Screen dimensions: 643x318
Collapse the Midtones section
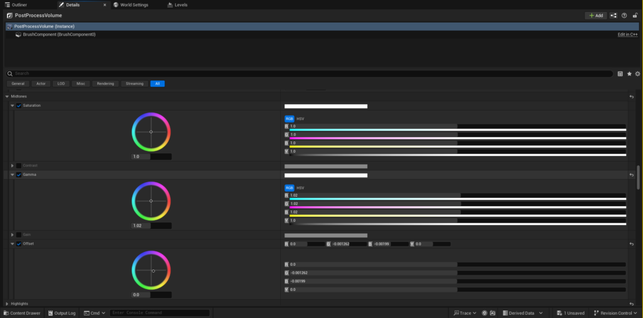7,96
